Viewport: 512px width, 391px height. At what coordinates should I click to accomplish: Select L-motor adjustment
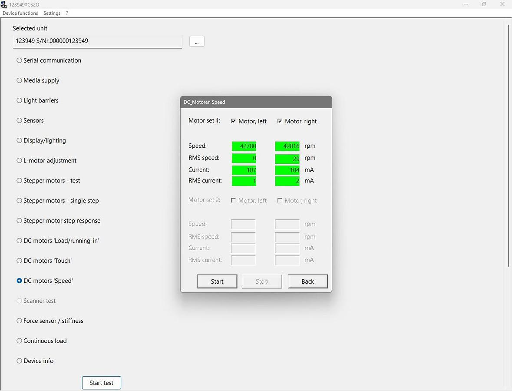click(x=20, y=160)
